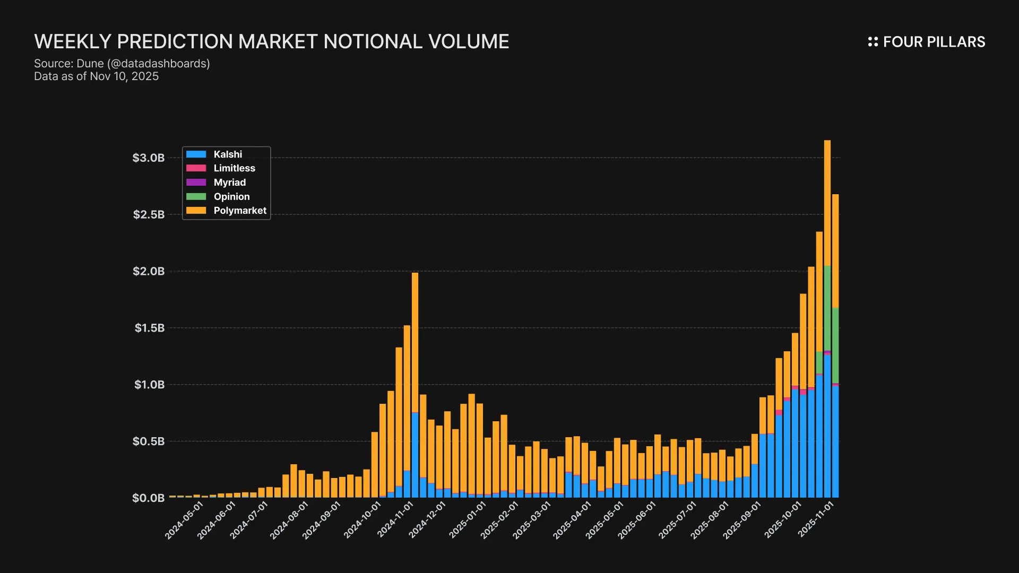Click the $3.0B y-axis label
This screenshot has height=573, width=1019.
pyautogui.click(x=149, y=158)
